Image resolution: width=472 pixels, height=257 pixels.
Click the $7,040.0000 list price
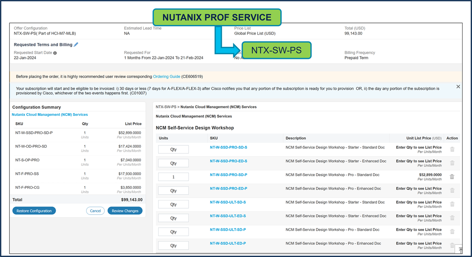click(131, 160)
